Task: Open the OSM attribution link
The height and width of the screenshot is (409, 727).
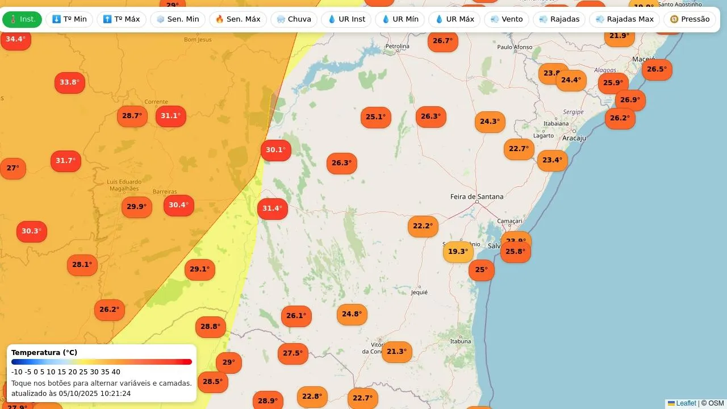Action: point(716,403)
